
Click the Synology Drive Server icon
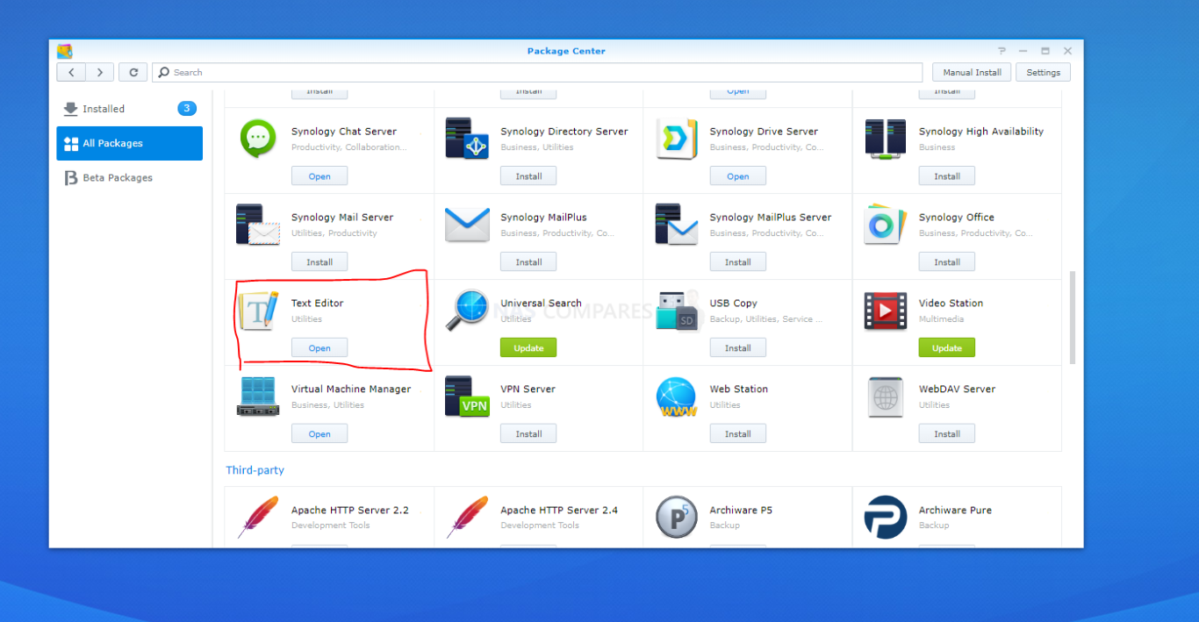pos(676,139)
